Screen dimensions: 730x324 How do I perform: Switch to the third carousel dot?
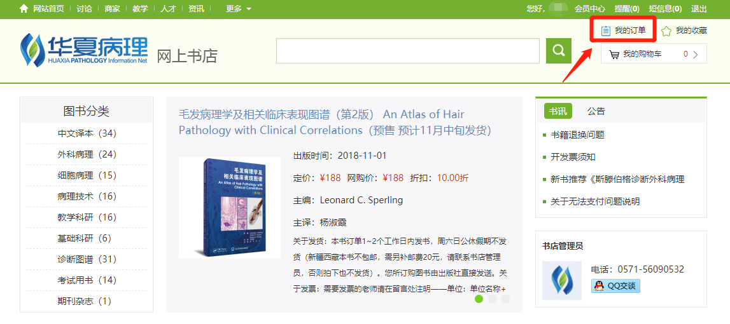[505, 299]
